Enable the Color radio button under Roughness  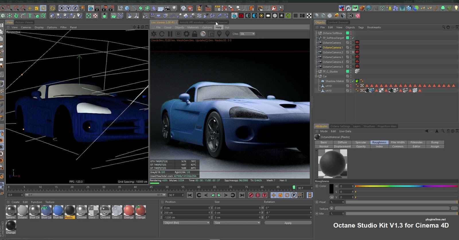click(x=317, y=186)
